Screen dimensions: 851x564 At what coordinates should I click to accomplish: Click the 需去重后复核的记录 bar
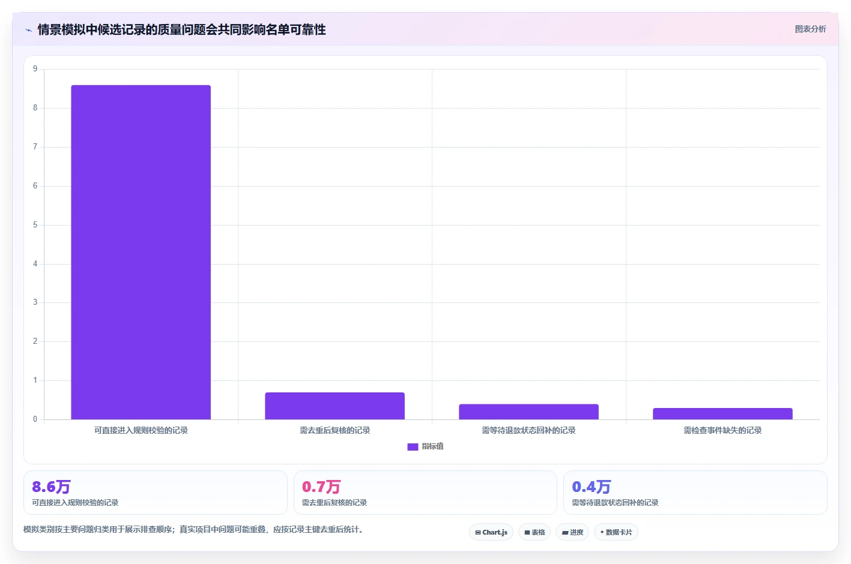click(x=335, y=406)
